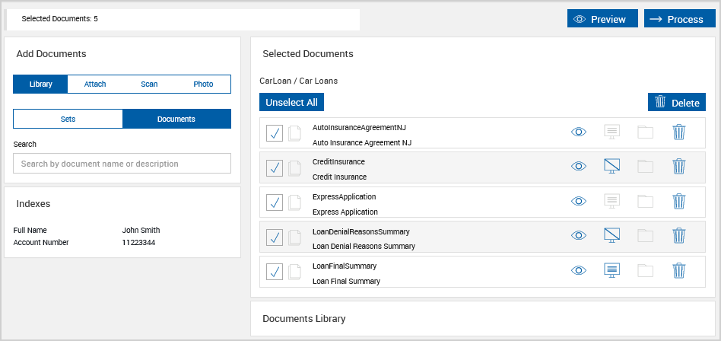
Task: Delete LoanFinalSummary using its trash icon
Action: pyautogui.click(x=678, y=270)
